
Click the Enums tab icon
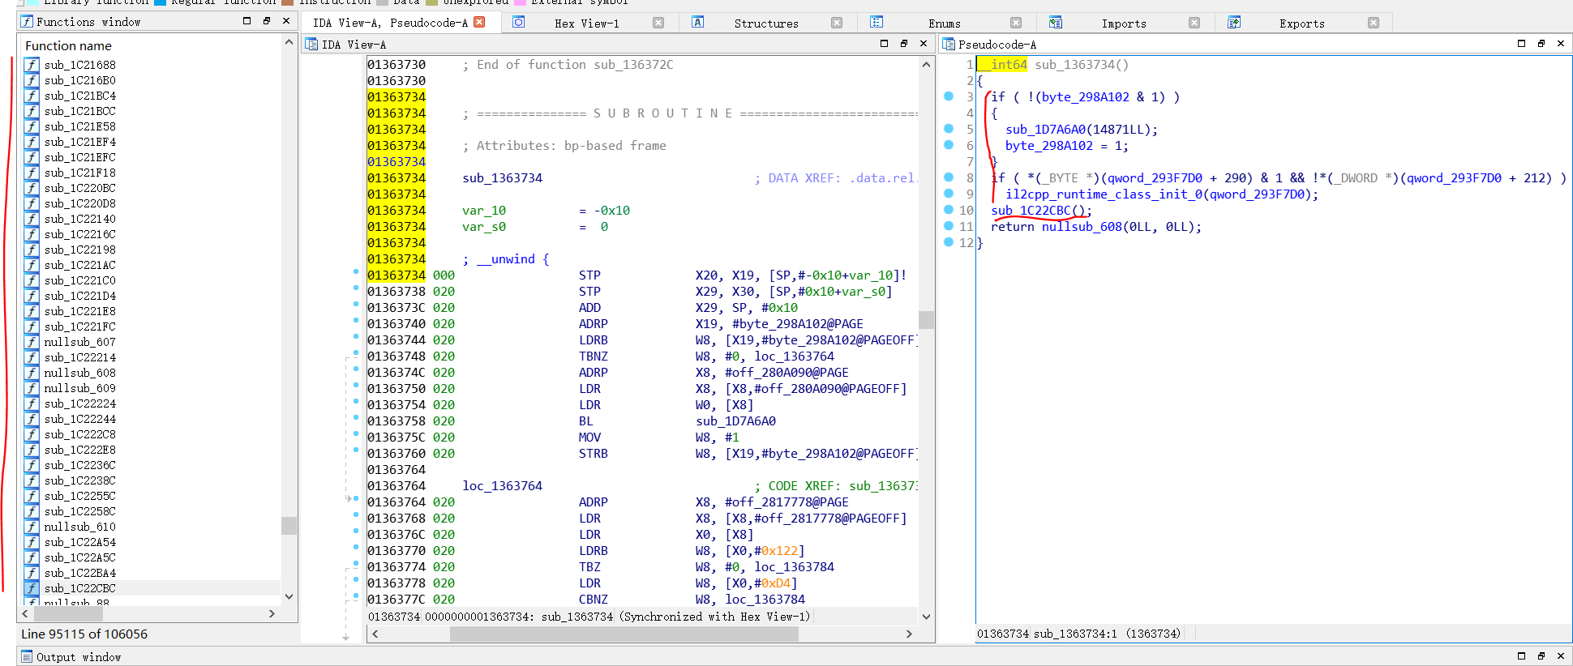click(877, 23)
